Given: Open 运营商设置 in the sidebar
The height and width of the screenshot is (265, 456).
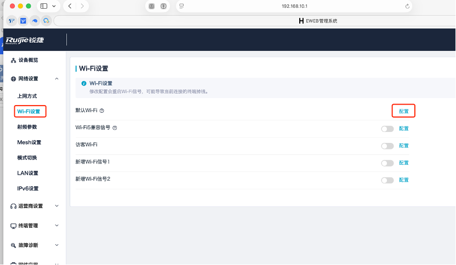Looking at the screenshot, I should tap(31, 206).
